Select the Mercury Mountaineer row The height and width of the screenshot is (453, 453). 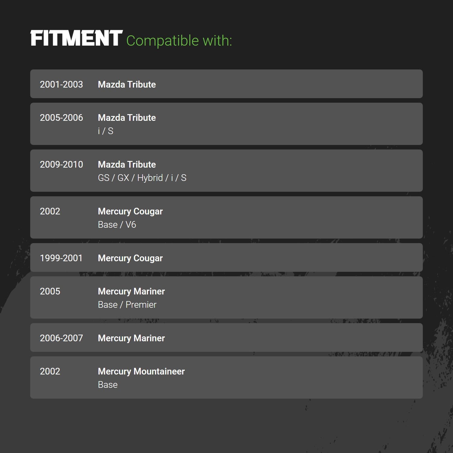[x=226, y=377]
